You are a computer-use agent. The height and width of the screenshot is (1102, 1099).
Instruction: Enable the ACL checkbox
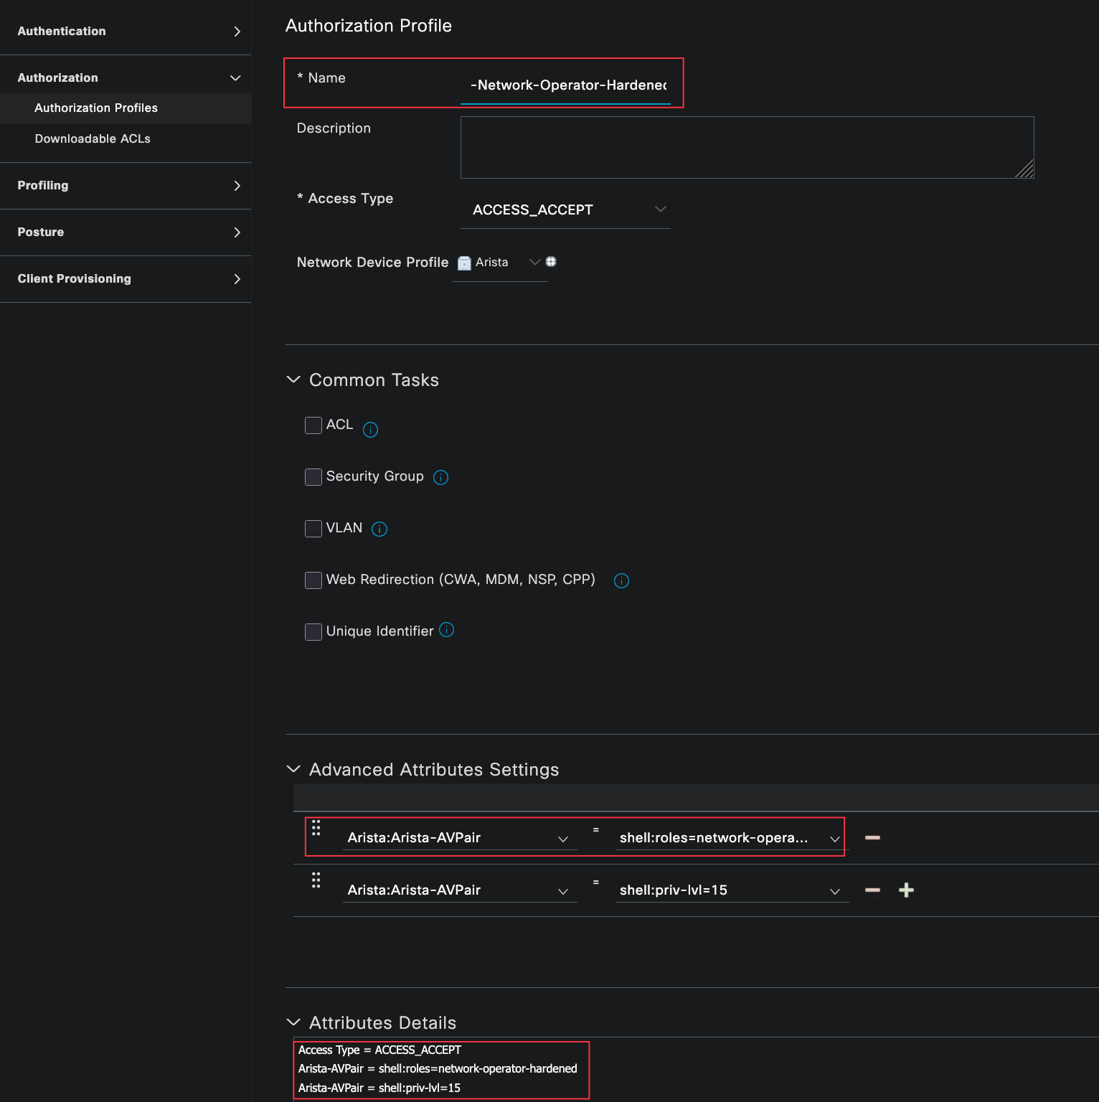313,425
